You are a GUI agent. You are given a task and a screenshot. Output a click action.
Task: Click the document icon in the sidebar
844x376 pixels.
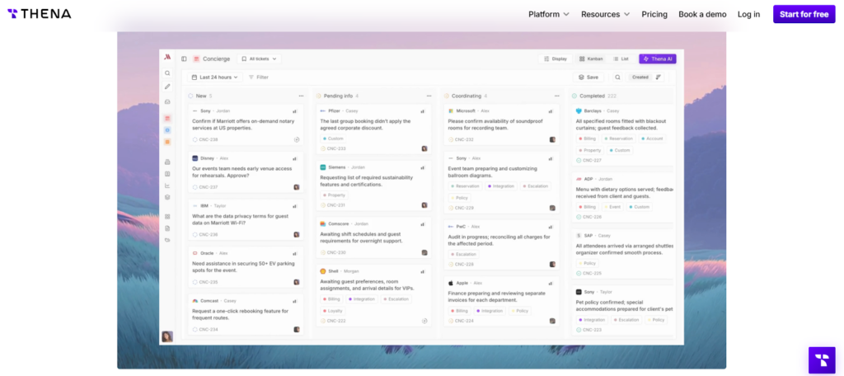[167, 228]
